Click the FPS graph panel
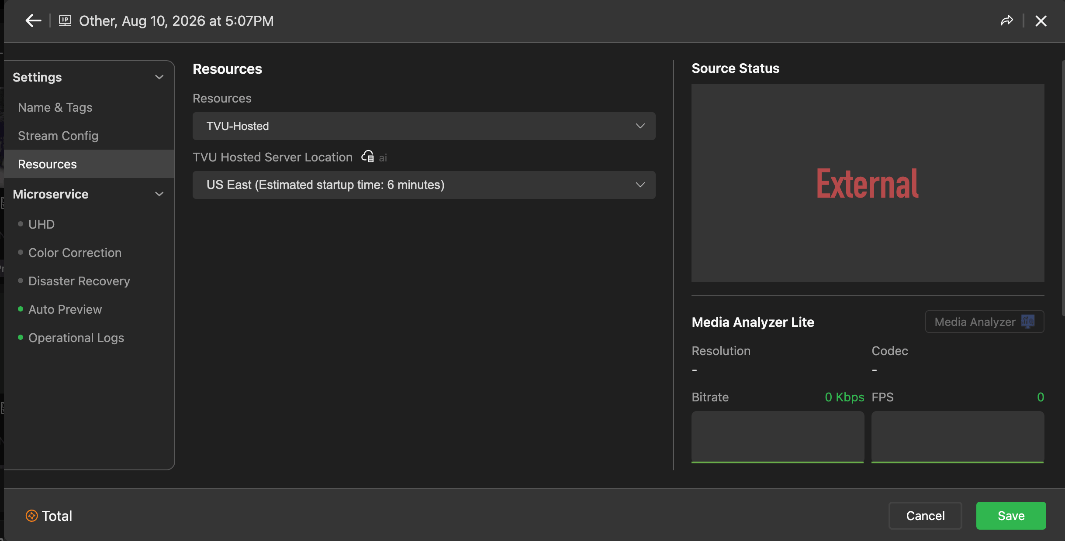Screen dimensions: 1065x541 (x=958, y=437)
